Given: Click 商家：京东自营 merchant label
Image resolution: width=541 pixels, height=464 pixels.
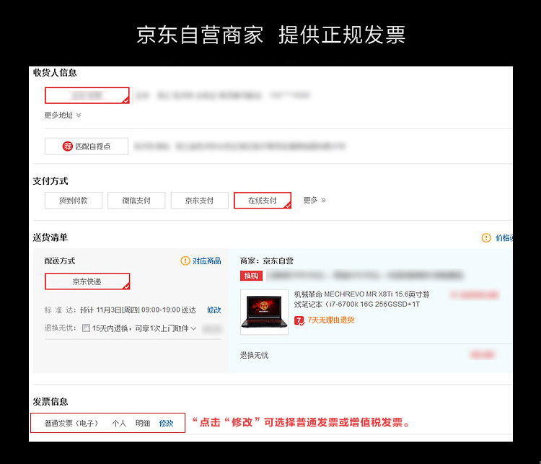Looking at the screenshot, I should 267,261.
